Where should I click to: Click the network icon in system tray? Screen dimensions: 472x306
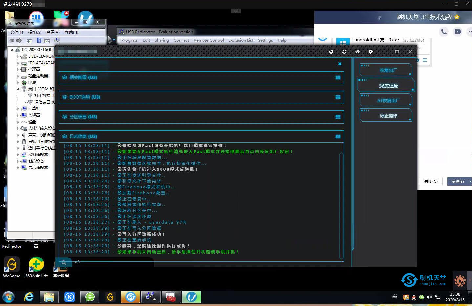[x=438, y=297]
